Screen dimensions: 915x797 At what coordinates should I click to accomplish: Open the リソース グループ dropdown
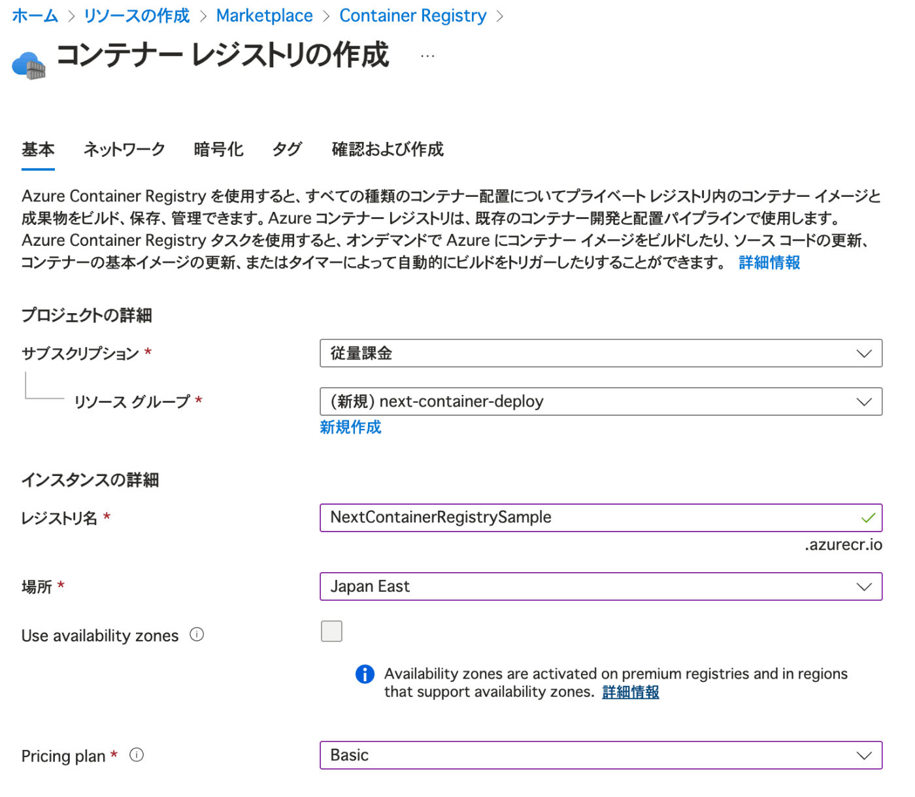601,401
